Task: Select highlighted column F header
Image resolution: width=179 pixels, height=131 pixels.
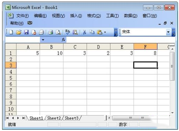Action: 146,47
